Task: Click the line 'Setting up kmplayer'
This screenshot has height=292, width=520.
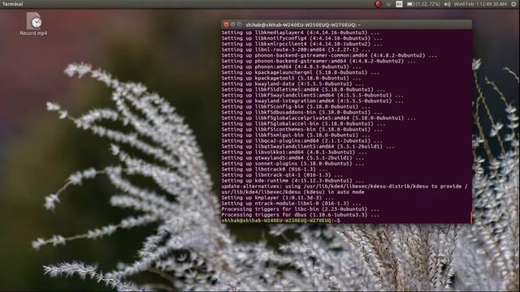Action: pyautogui.click(x=278, y=198)
